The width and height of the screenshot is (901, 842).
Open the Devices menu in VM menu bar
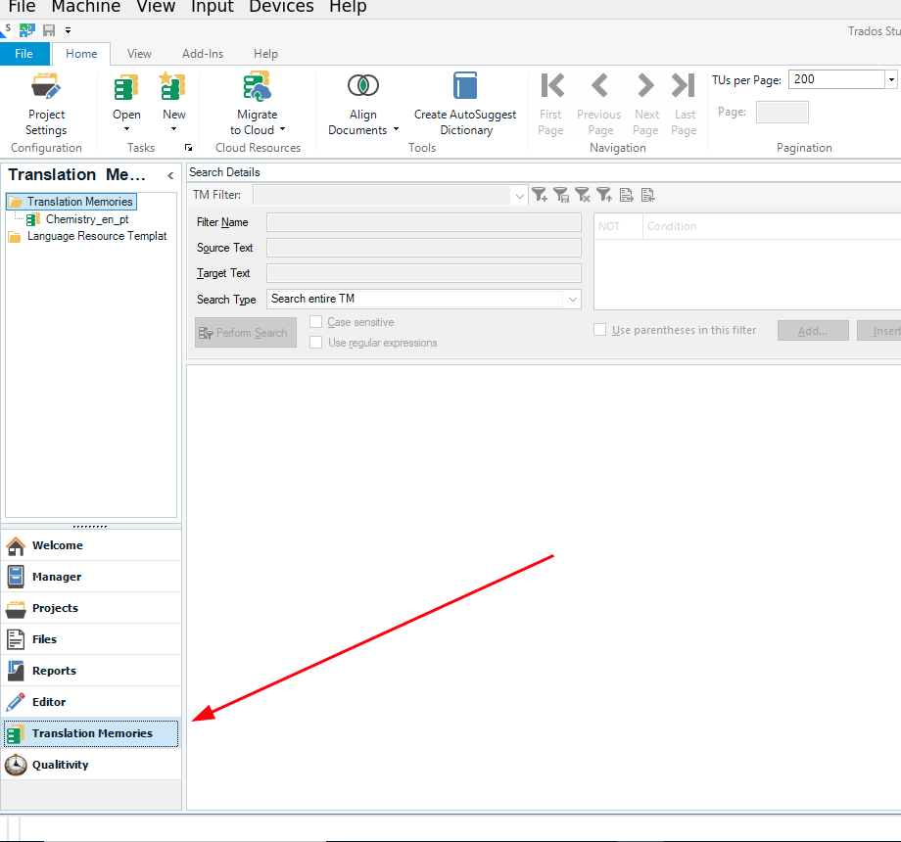click(x=281, y=7)
